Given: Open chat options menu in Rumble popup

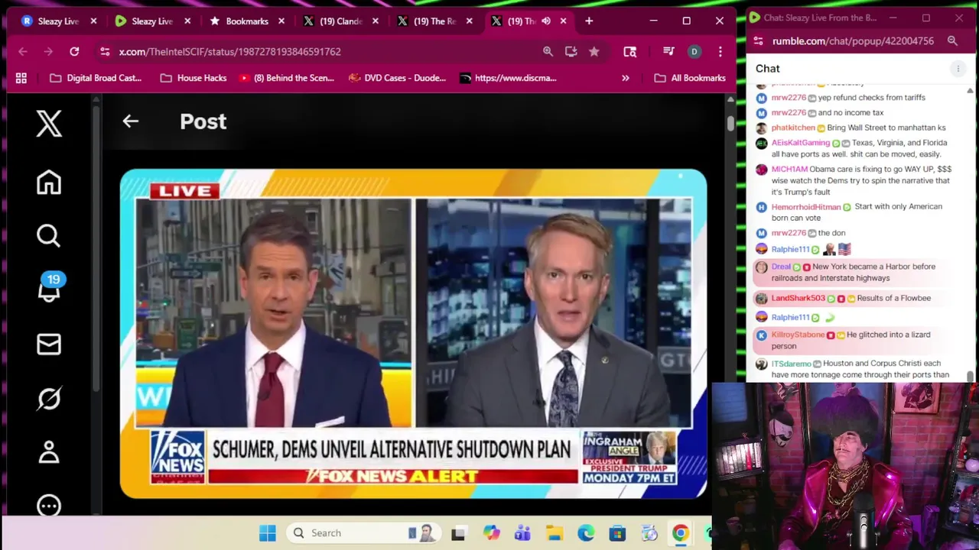Looking at the screenshot, I should point(958,69).
